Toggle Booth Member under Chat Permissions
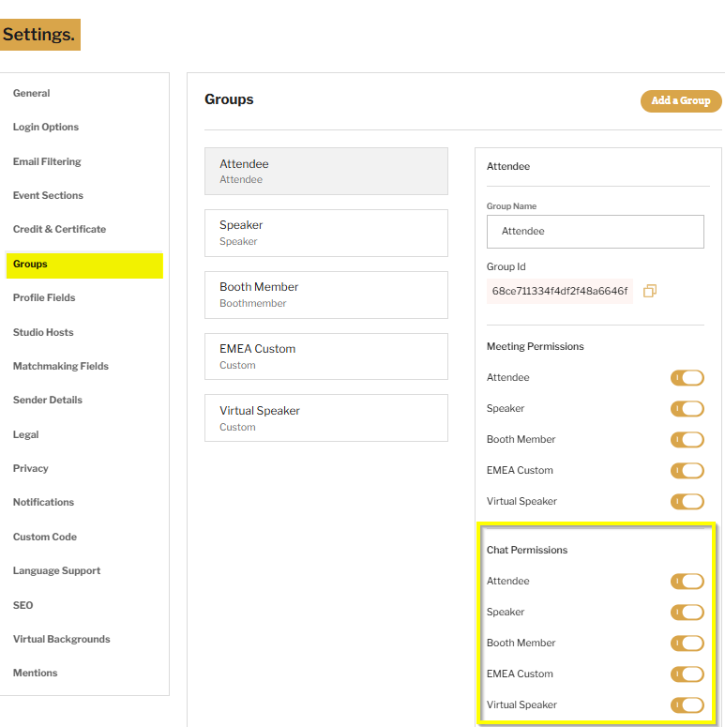725x727 pixels. pyautogui.click(x=687, y=644)
